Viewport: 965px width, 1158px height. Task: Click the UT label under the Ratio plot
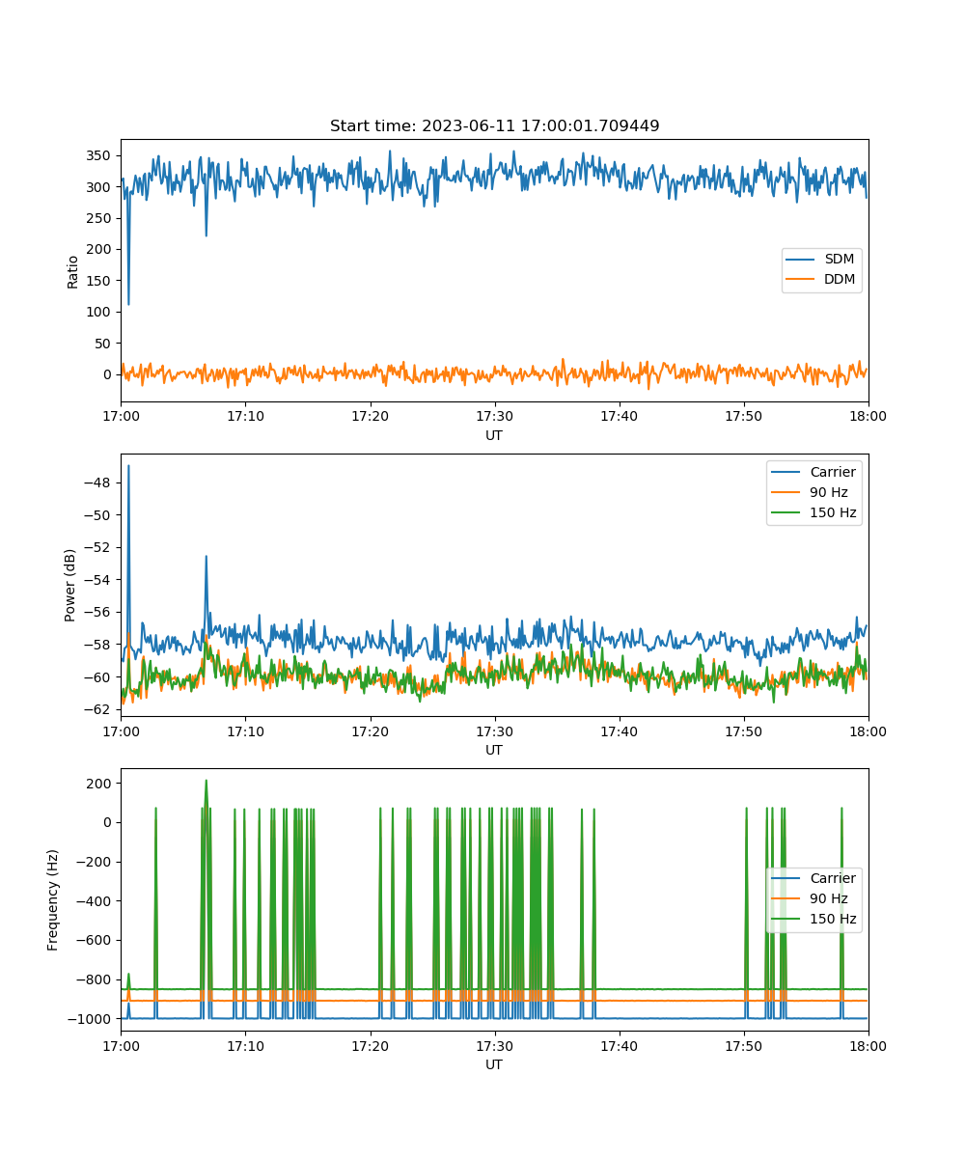(494, 435)
